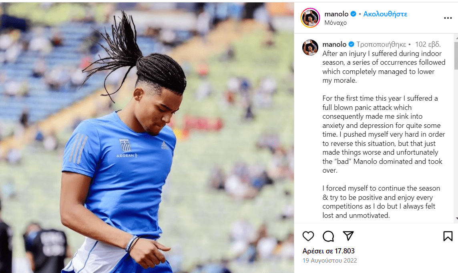Open comments with the speech bubble icon
Screen dimensions: 458x273
pyautogui.click(x=328, y=236)
